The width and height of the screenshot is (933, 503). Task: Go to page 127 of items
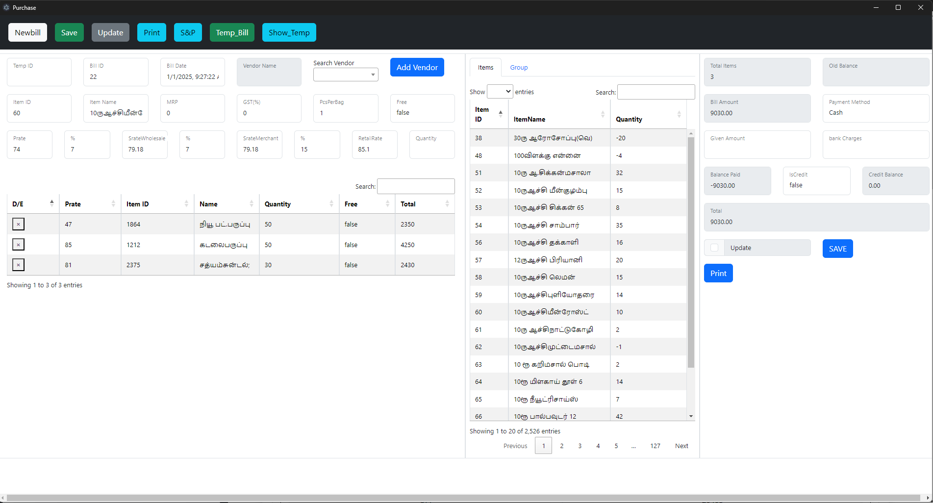[x=655, y=446]
